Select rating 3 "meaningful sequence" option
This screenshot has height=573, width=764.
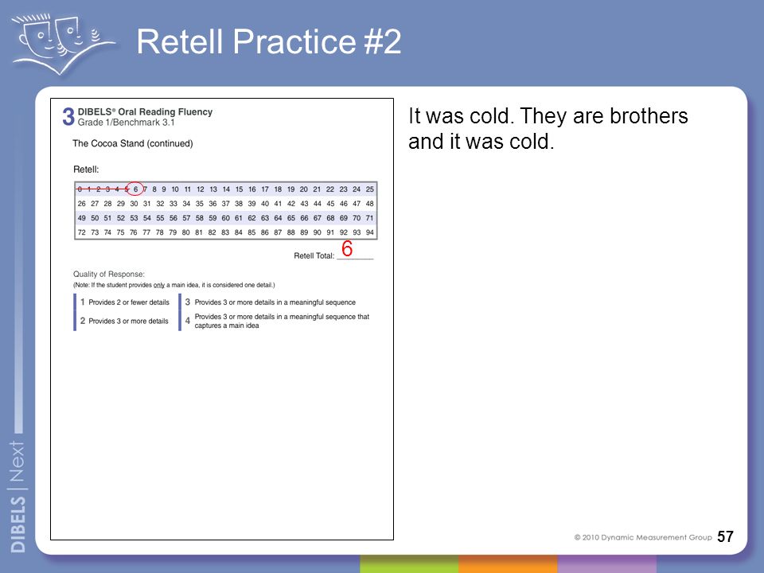271,302
